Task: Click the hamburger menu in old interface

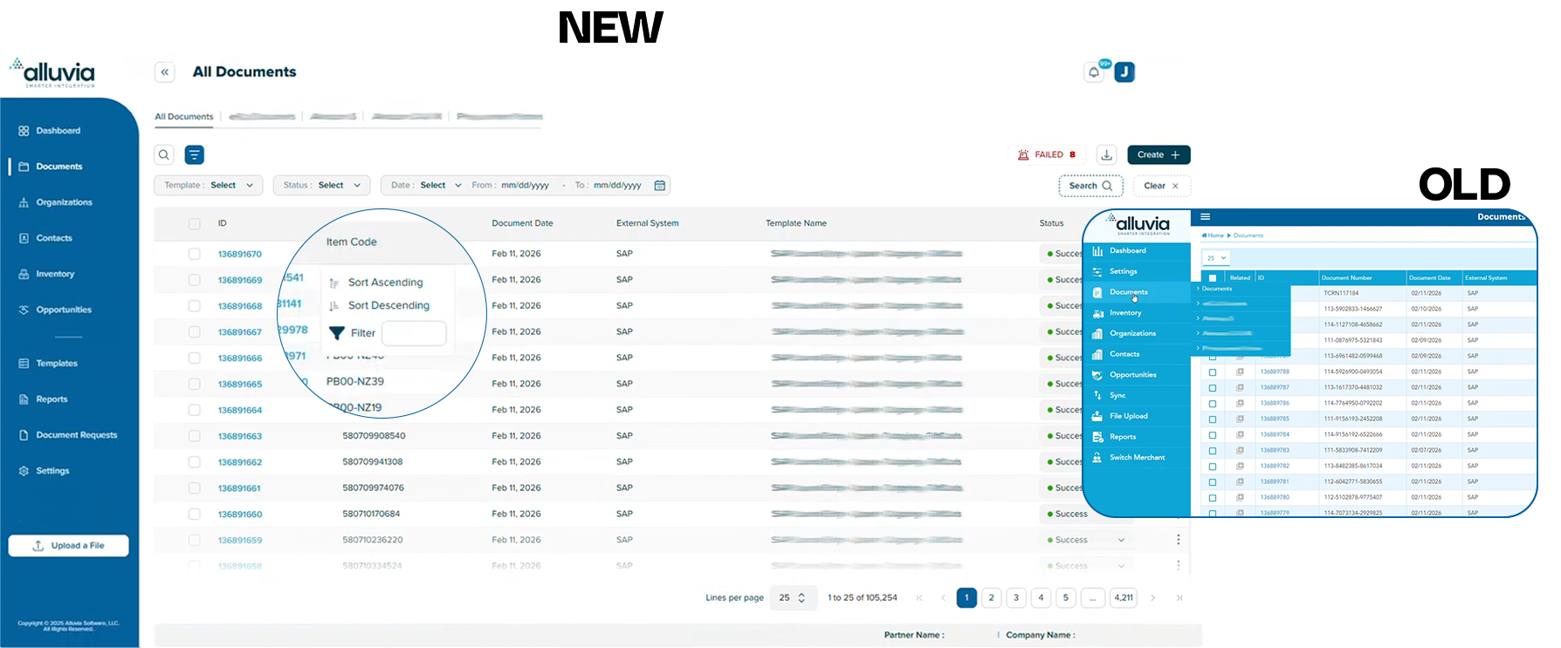Action: coord(1206,217)
